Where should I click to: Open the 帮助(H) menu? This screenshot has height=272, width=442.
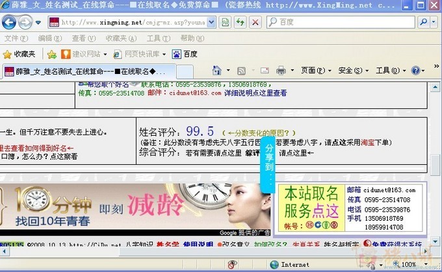click(x=192, y=38)
